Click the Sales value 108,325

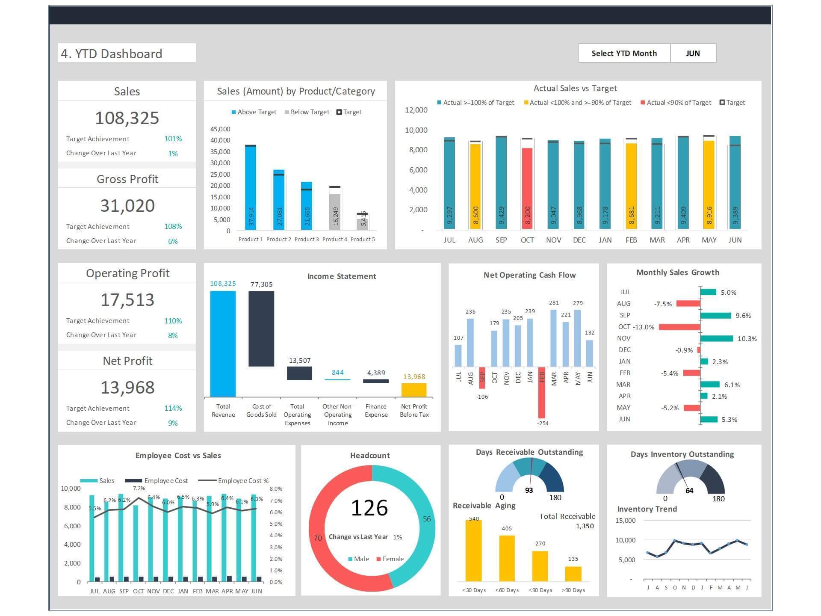(127, 118)
